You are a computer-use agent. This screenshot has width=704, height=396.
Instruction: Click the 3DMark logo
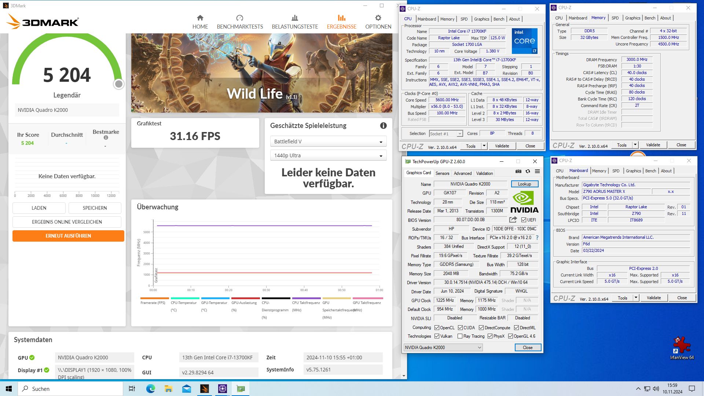click(x=43, y=22)
